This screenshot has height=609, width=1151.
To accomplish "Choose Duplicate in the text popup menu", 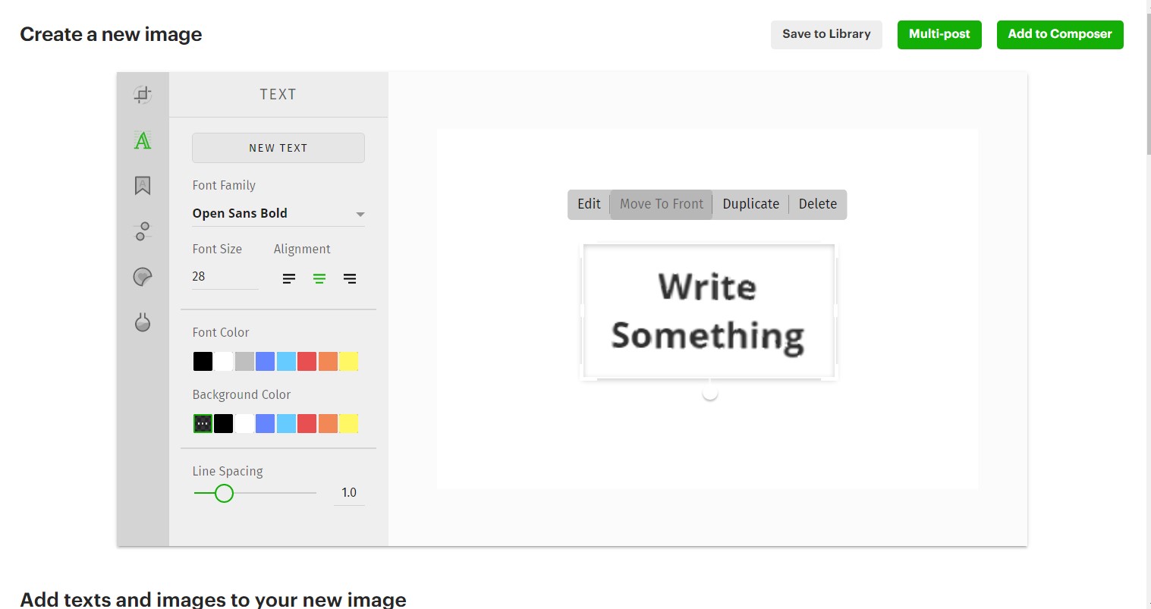I will coord(751,204).
